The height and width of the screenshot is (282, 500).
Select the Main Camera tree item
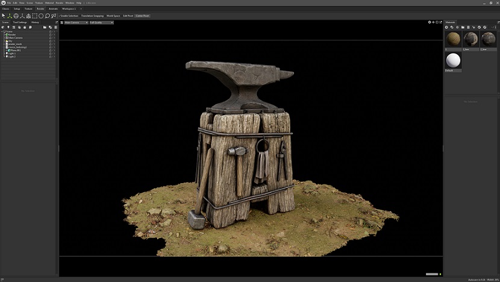pyautogui.click(x=15, y=37)
